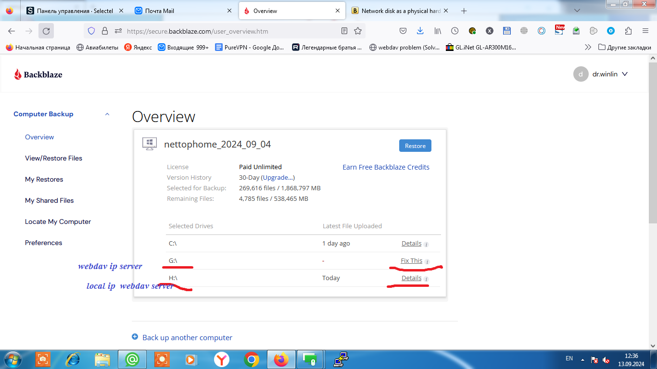This screenshot has width=657, height=369.
Task: Switch to Network disk as a physical hard tab
Action: click(400, 11)
